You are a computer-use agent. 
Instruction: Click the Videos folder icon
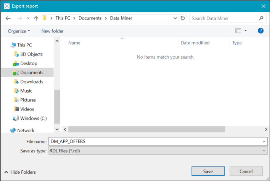coord(16,109)
